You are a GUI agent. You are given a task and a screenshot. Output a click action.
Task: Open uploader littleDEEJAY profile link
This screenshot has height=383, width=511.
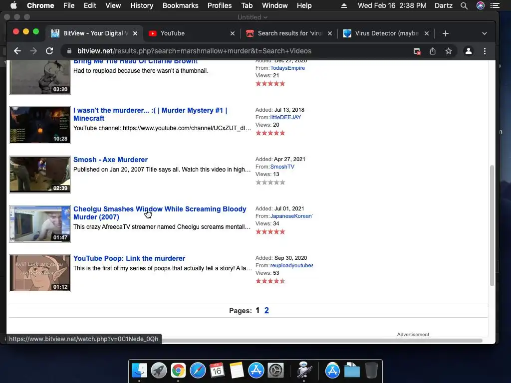pos(285,117)
